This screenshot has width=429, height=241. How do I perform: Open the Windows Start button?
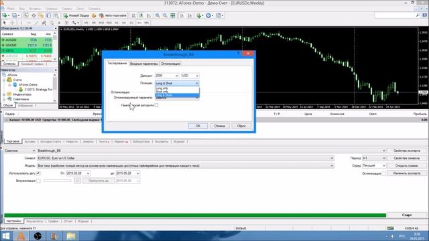coord(6,236)
